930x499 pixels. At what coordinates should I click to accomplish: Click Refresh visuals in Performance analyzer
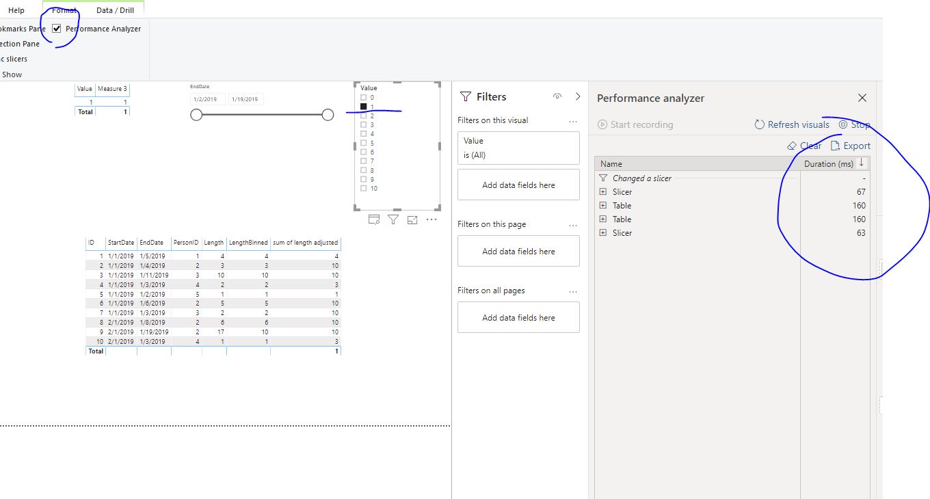pos(792,124)
